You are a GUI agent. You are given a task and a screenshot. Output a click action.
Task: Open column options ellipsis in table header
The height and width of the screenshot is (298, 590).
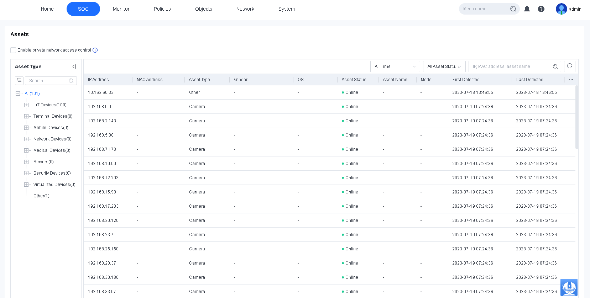coord(571,80)
